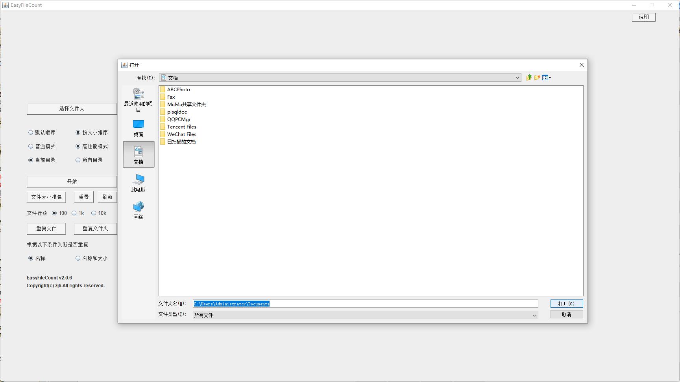The height and width of the screenshot is (382, 680).
Task: Click 重置 button
Action: click(x=84, y=197)
